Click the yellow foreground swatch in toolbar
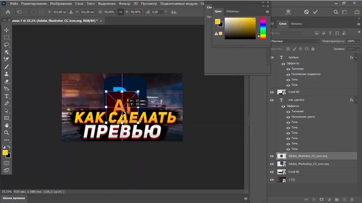Viewport: 362px width, 203px height. (x=5, y=152)
